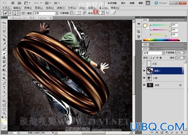The width and height of the screenshot is (188, 135).
Task: Select the Gradient tool
Action: click(4, 70)
